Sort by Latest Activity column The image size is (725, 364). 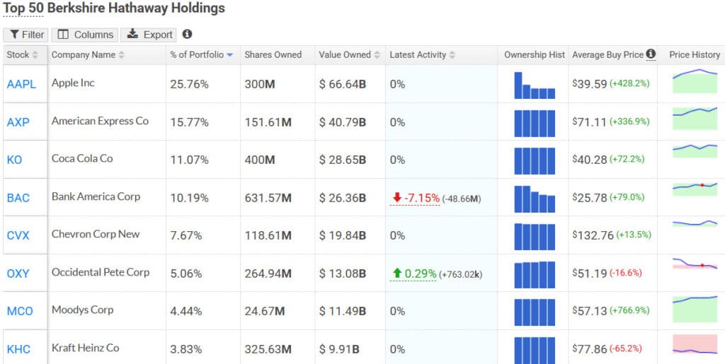click(x=422, y=55)
